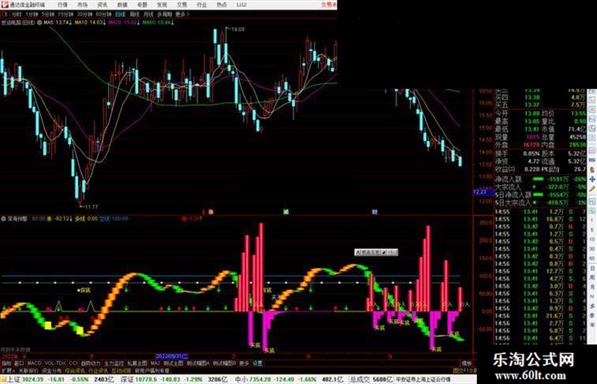Click the 买五 order book row

point(540,105)
